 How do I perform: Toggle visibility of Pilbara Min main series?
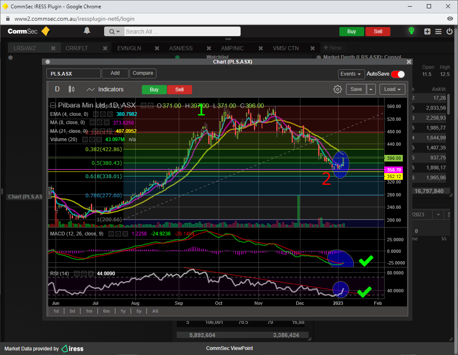(144, 105)
